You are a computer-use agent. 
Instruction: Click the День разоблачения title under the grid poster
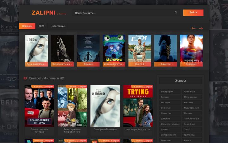click(105, 129)
